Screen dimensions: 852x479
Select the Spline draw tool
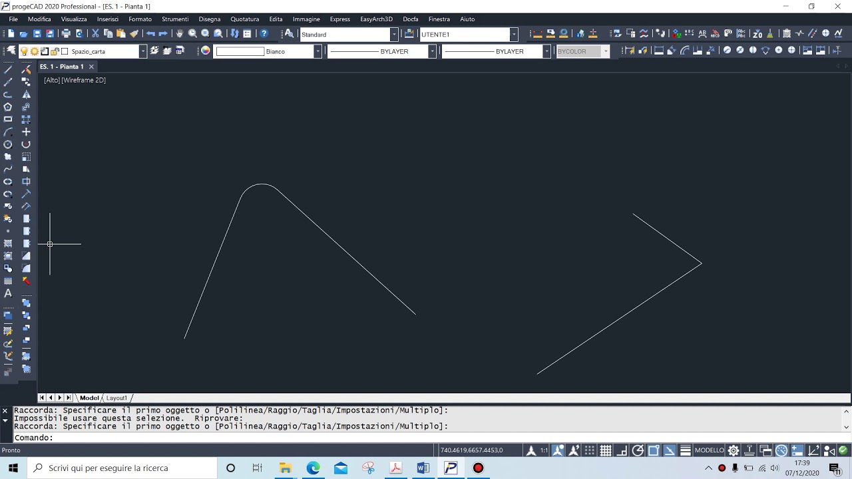pyautogui.click(x=8, y=169)
